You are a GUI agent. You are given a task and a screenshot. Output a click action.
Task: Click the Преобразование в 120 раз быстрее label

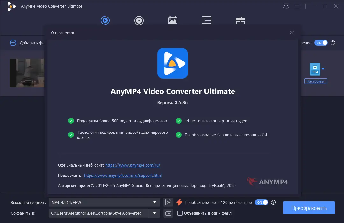(x=218, y=202)
